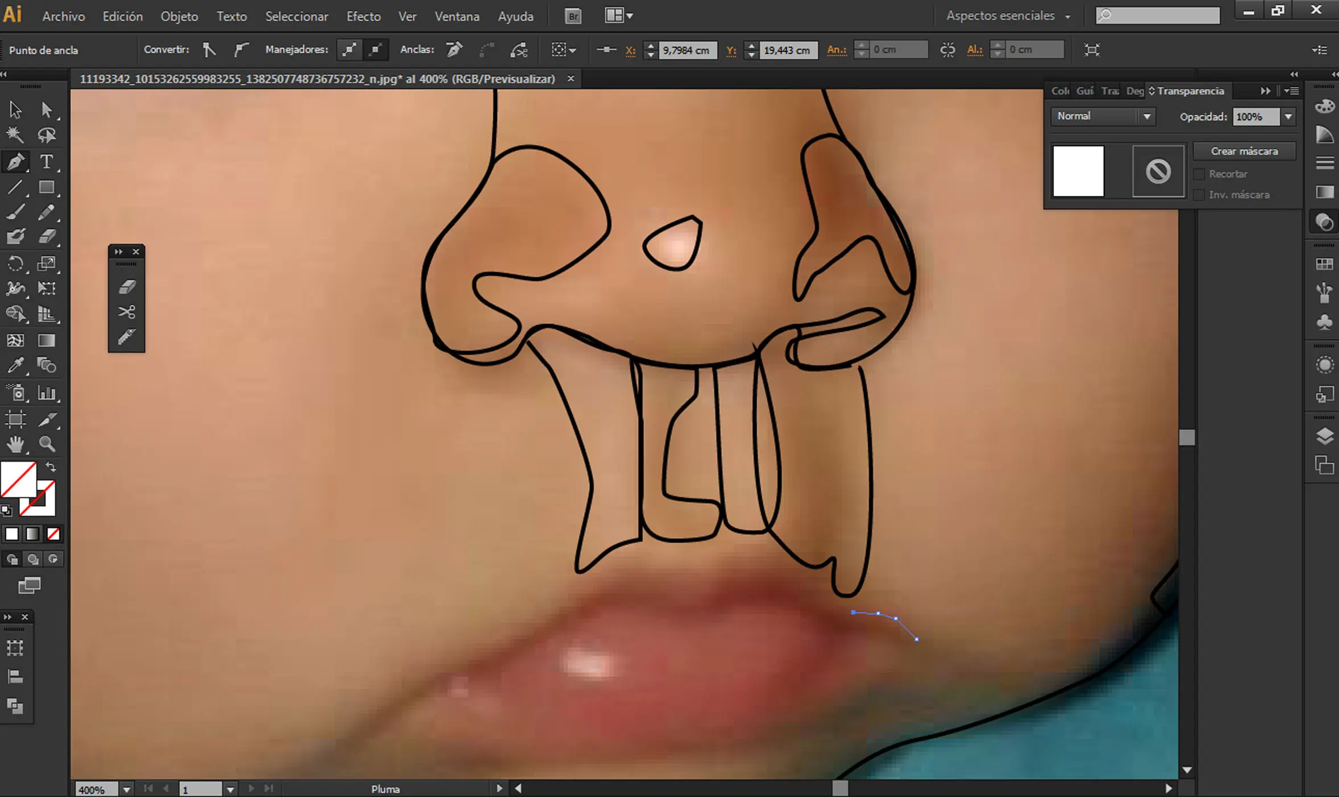1339x797 pixels.
Task: Enable the Inv. máscara checkbox
Action: pos(1199,195)
